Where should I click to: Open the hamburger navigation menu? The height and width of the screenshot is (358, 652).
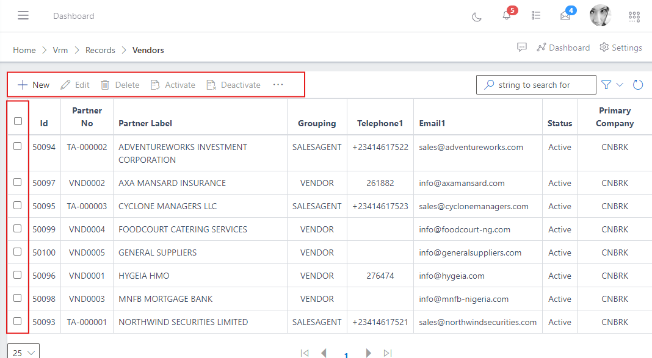[23, 16]
